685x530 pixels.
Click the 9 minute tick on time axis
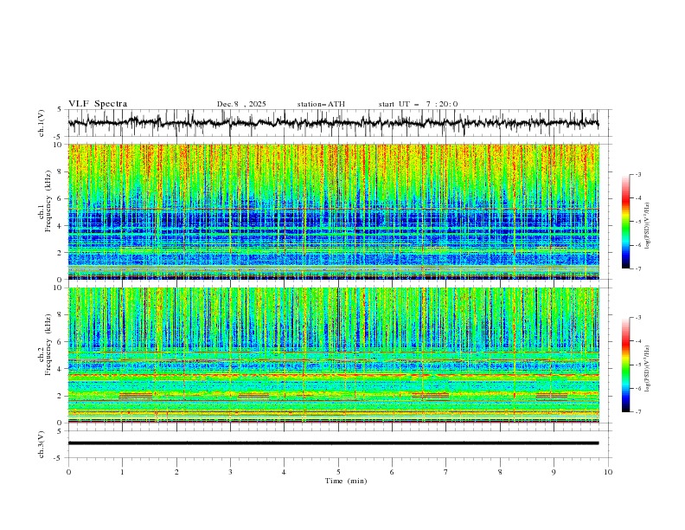tap(554, 472)
